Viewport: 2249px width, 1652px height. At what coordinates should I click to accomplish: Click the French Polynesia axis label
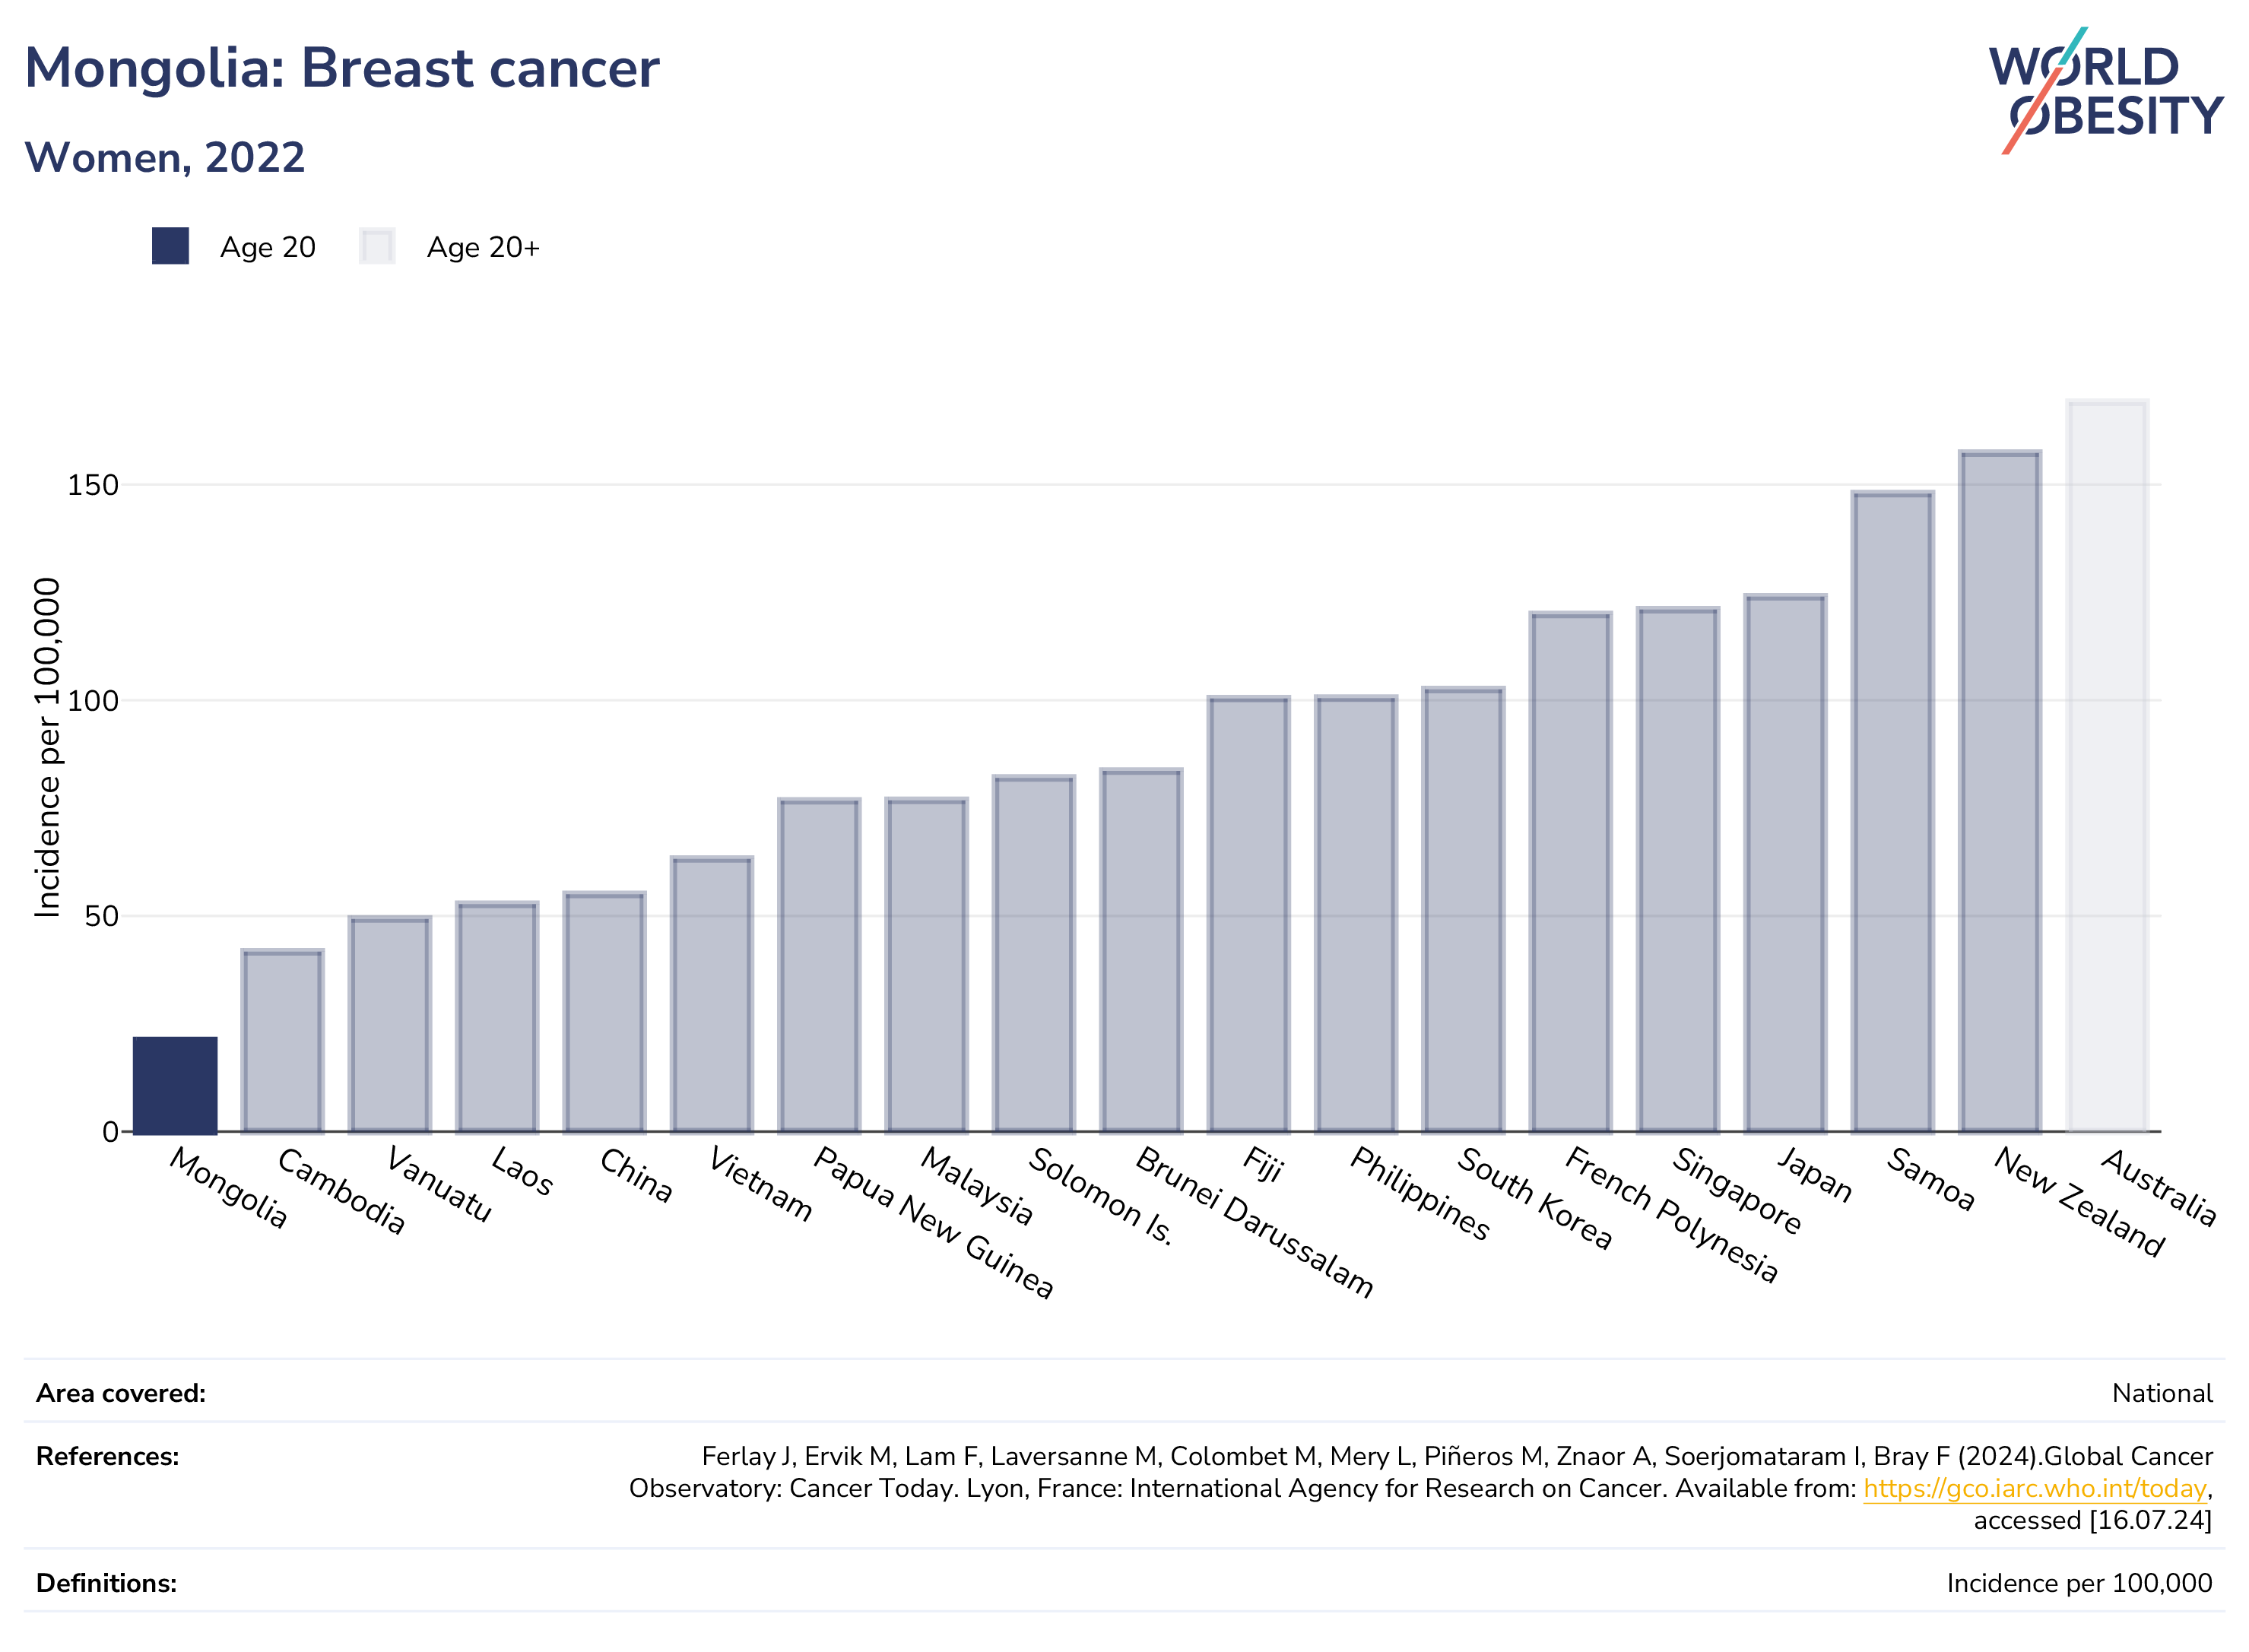click(x=1671, y=1215)
